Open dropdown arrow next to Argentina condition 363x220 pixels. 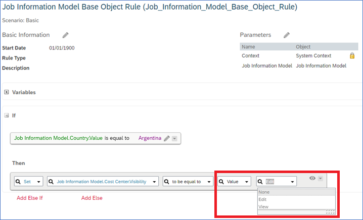174,139
